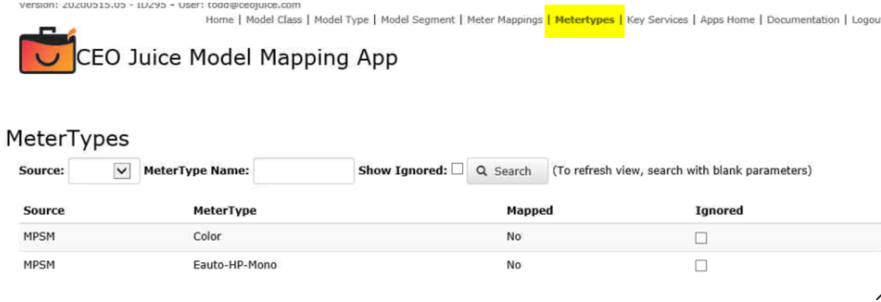Open the Source dropdown list
Screen dimensions: 881x302
(x=122, y=171)
